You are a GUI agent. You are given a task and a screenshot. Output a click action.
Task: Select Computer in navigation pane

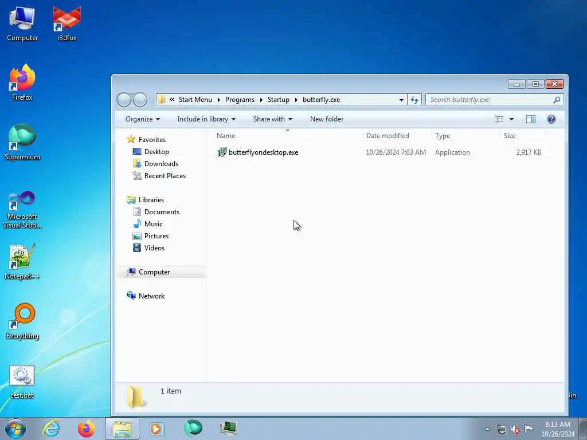161,272
